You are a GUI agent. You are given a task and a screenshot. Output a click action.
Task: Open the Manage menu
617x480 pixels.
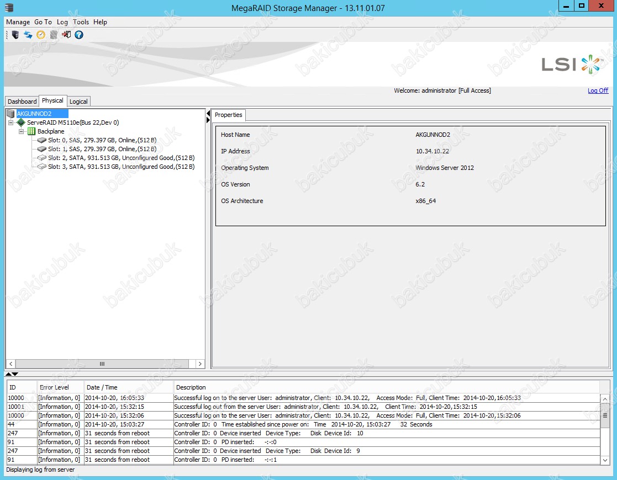(18, 22)
